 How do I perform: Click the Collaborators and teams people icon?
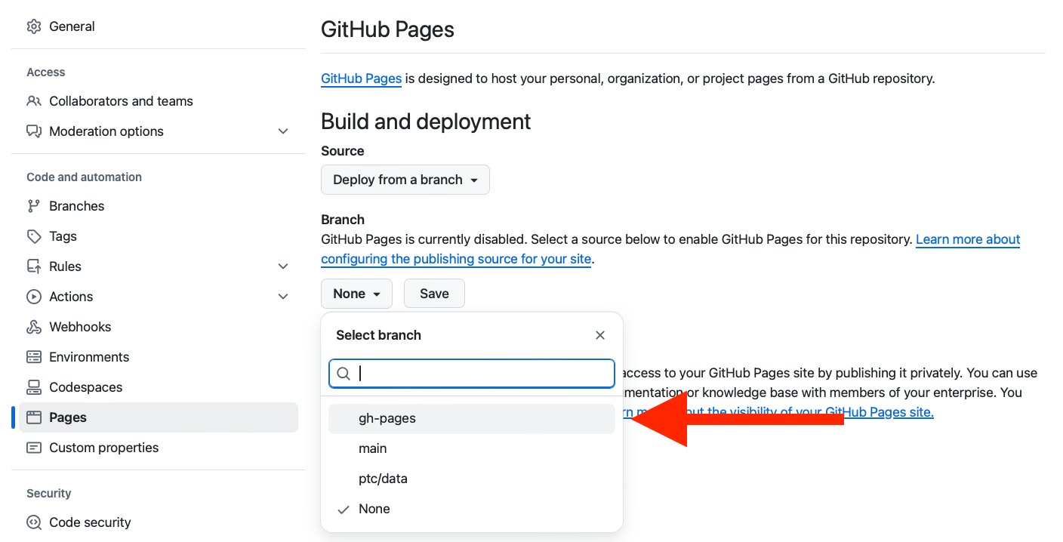(34, 101)
